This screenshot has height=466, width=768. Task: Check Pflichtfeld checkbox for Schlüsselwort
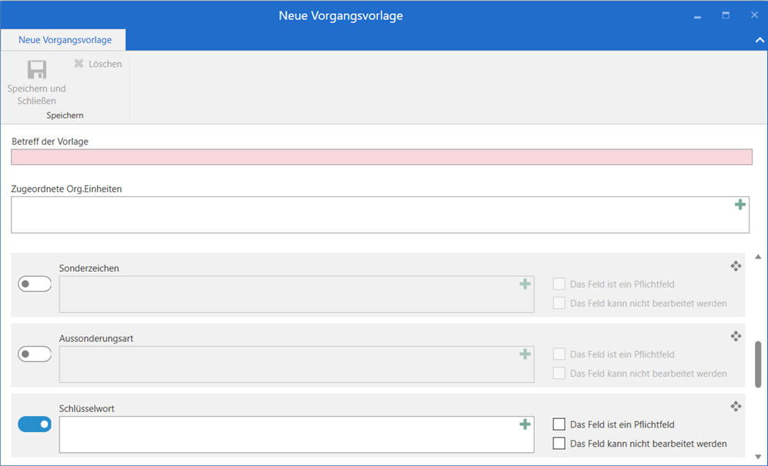560,424
